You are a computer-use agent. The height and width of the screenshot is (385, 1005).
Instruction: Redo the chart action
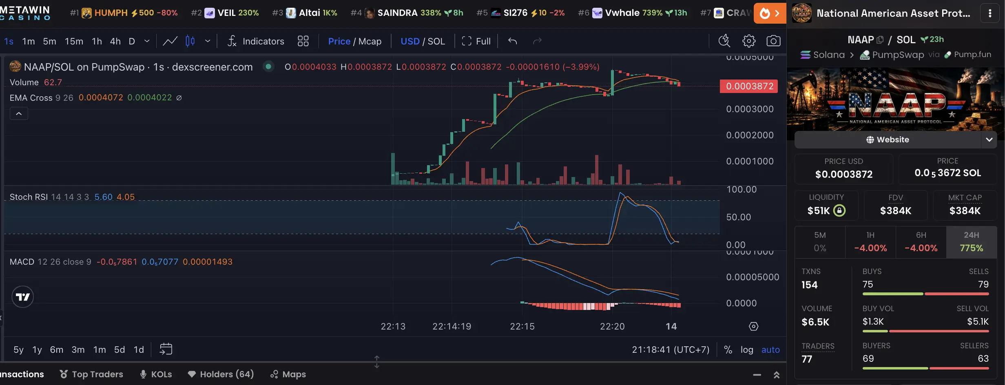pyautogui.click(x=538, y=41)
